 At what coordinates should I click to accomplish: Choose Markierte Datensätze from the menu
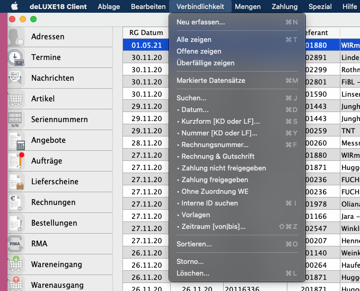[237, 81]
